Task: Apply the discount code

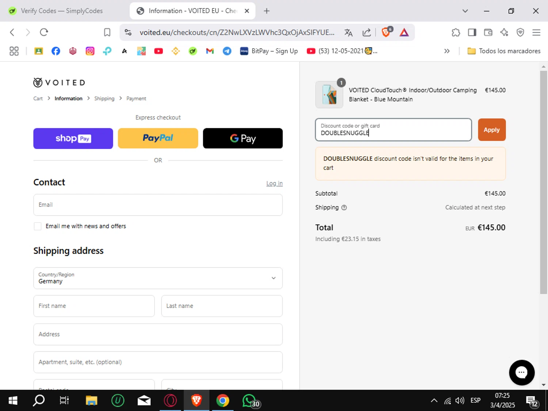Action: (x=492, y=130)
